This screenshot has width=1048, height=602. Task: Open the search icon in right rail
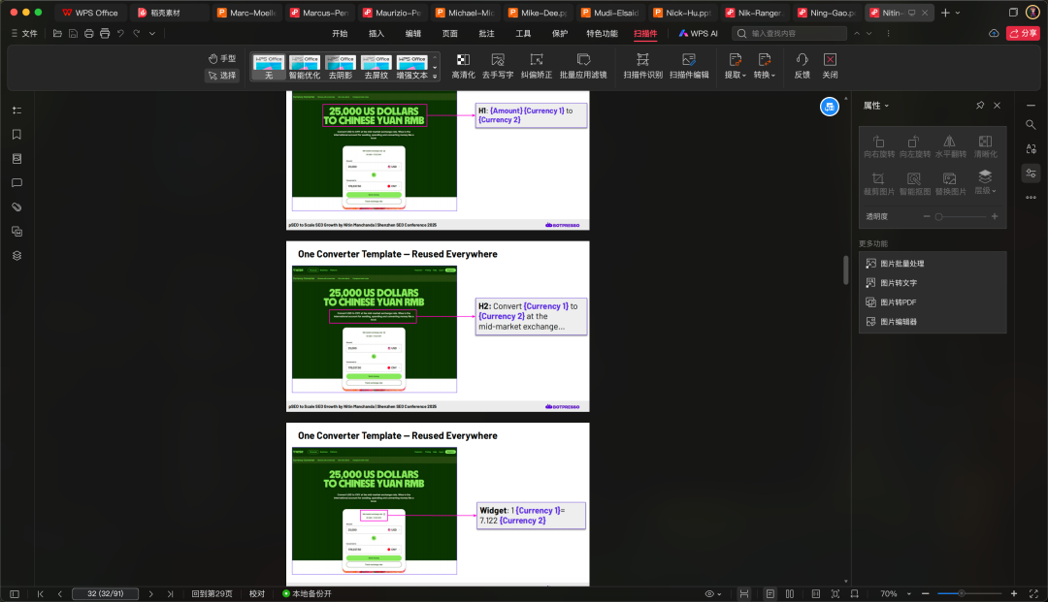(1031, 125)
